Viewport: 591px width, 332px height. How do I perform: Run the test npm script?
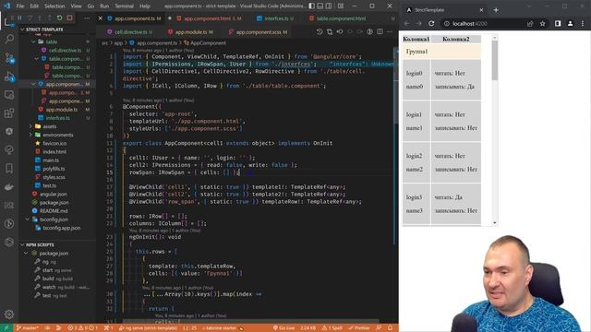(47, 295)
